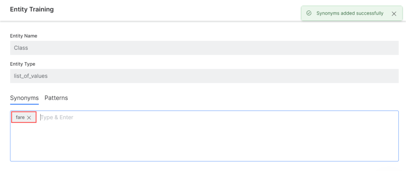The image size is (406, 171).
Task: Click the "fare" synonym chip text
Action: [x=20, y=118]
